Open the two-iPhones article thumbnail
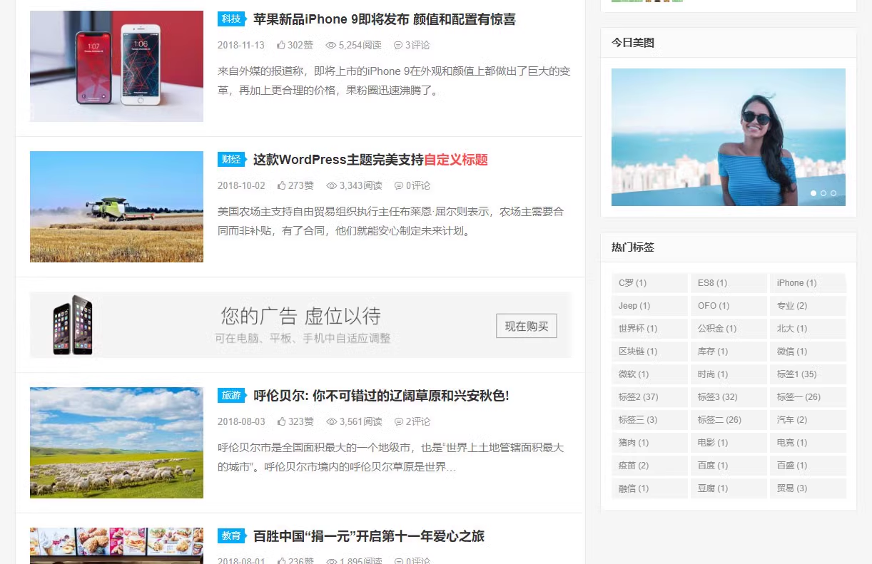Image resolution: width=872 pixels, height=564 pixels. click(116, 66)
